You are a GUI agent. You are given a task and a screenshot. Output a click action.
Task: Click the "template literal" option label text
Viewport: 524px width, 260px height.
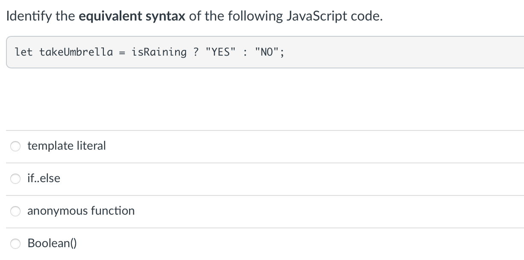pos(66,146)
